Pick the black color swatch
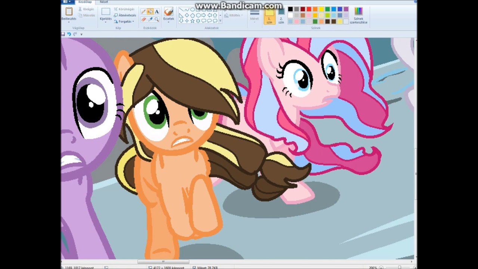The height and width of the screenshot is (269, 478). pos(290,9)
